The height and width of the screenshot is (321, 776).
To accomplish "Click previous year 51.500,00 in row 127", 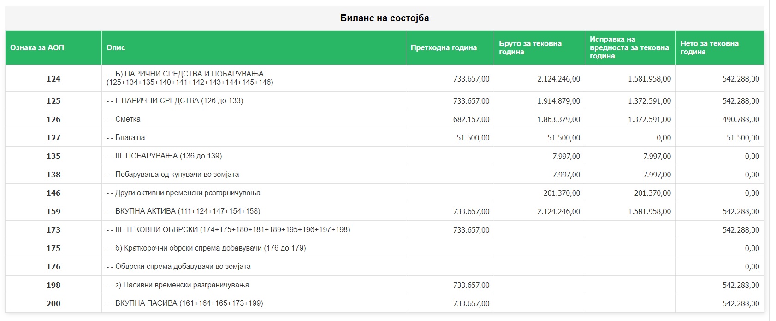I will click(x=473, y=138).
